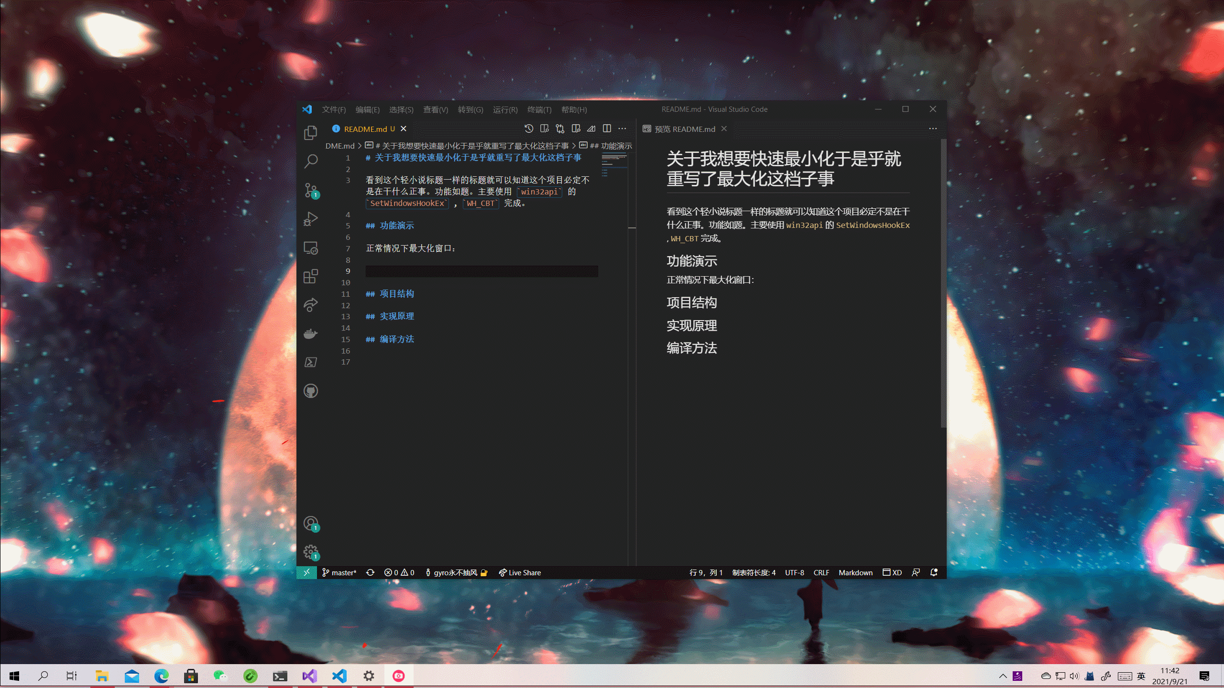The height and width of the screenshot is (688, 1224).
Task: Click the split editor right icon
Action: coord(607,129)
